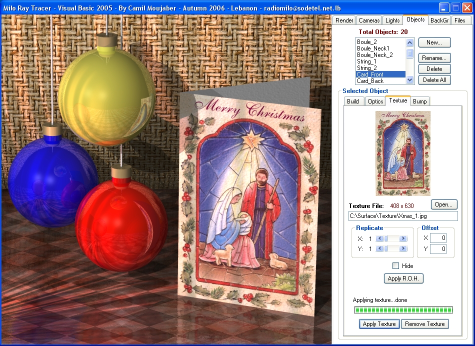
Task: Open the Build sub-tab
Action: pyautogui.click(x=353, y=101)
